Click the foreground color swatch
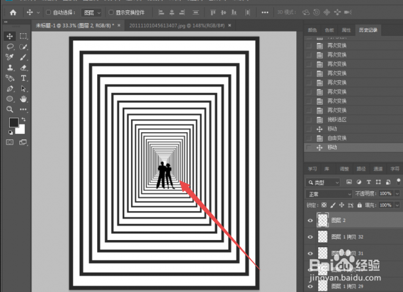This screenshot has height=292, width=403. [13, 122]
